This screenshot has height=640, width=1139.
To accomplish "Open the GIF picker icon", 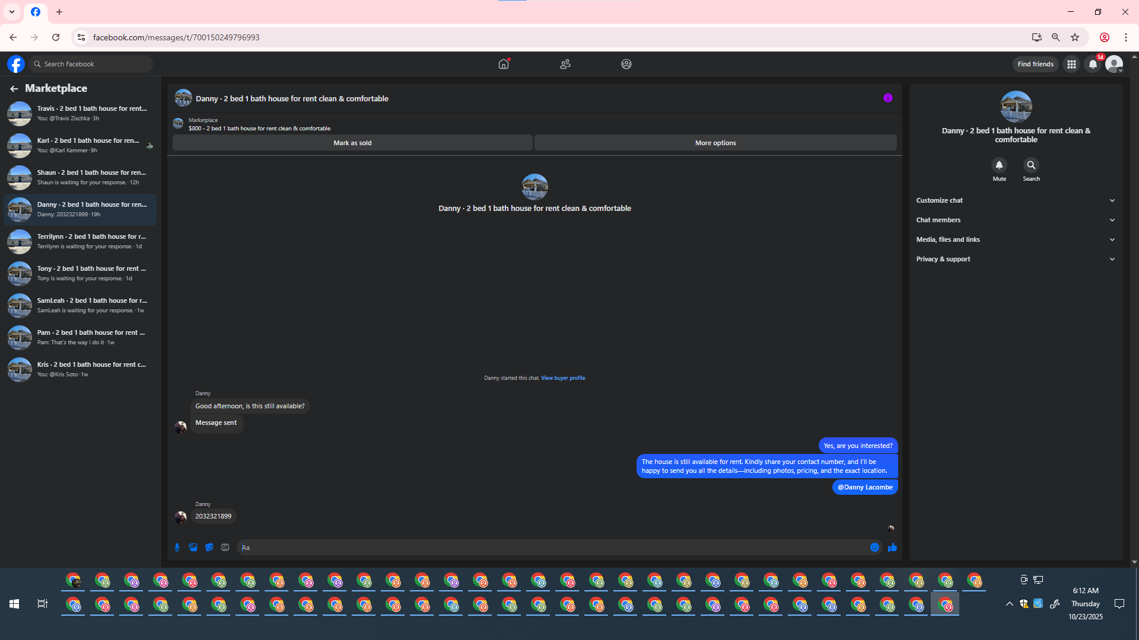I will [225, 548].
